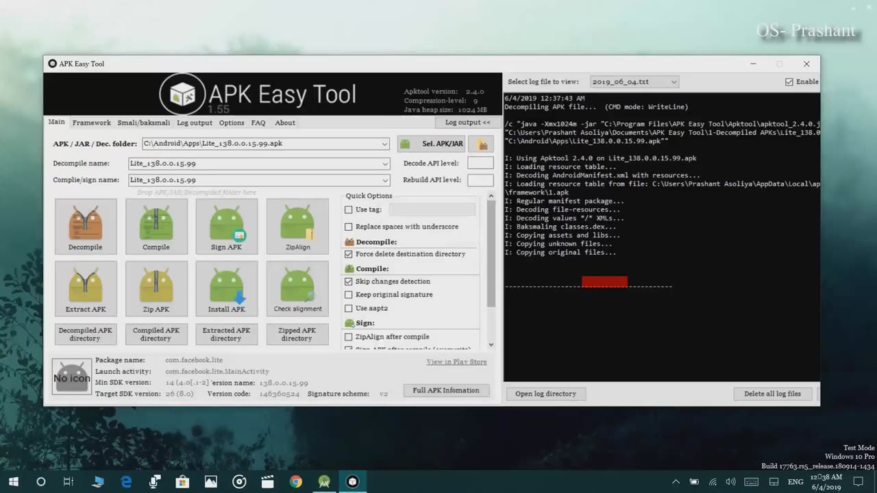Toggle the Enable log checkbox
Image resolution: width=877 pixels, height=493 pixels.
tap(789, 81)
